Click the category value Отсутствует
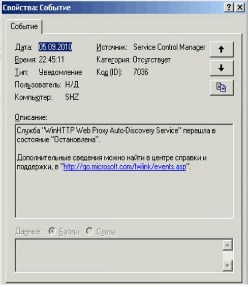The width and height of the screenshot is (248, 287). [151, 60]
